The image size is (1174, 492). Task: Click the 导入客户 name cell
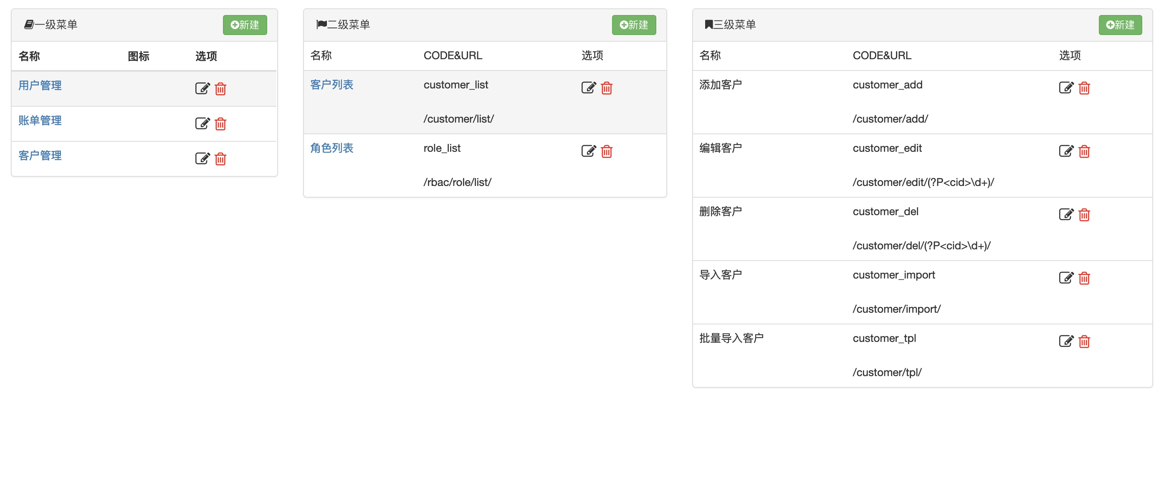721,274
